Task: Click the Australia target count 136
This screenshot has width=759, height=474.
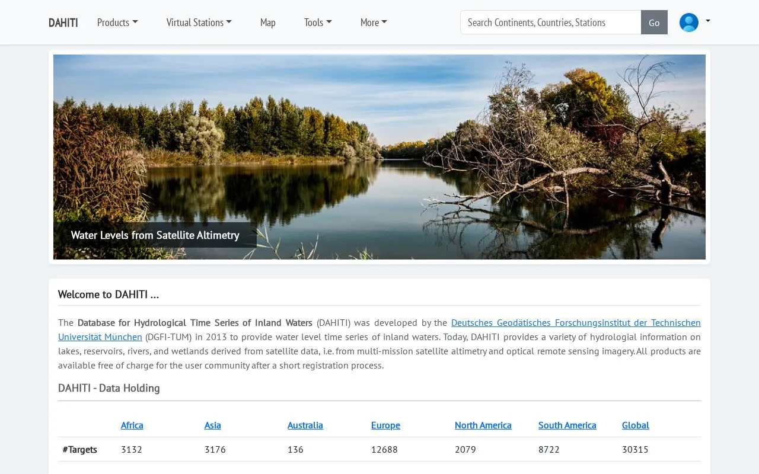Action: (295, 450)
